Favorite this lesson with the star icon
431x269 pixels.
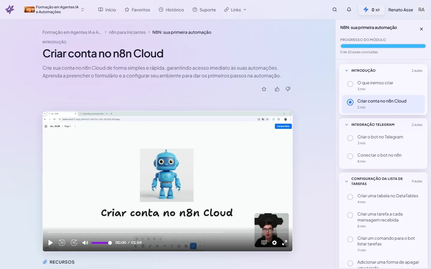[x=264, y=89]
